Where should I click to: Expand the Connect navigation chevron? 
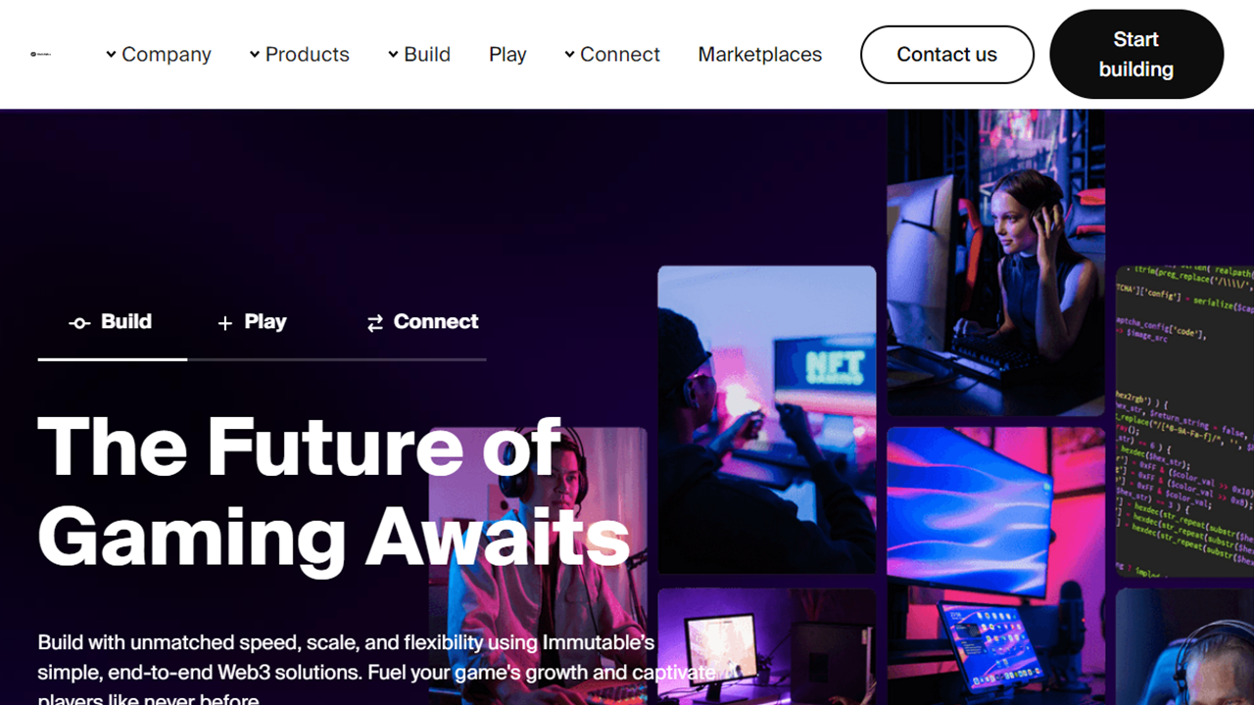tap(569, 54)
